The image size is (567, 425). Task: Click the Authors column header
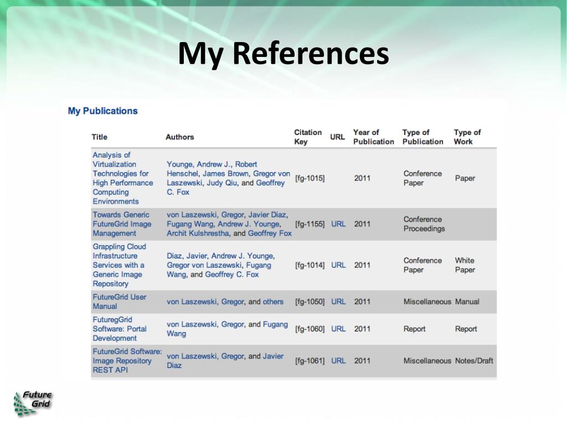point(180,137)
